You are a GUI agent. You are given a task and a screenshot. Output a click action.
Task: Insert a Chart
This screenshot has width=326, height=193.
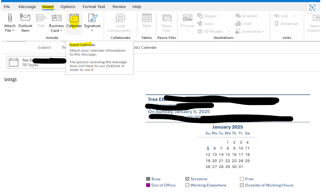[243, 24]
